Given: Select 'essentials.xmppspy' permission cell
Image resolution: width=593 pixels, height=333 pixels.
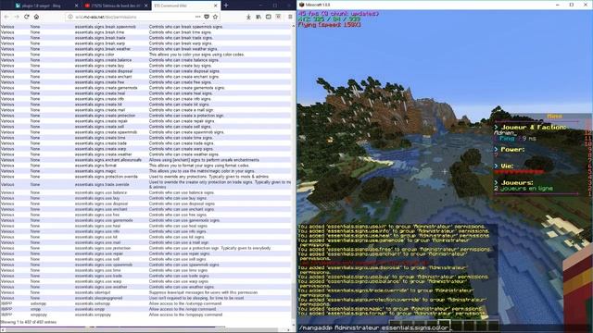Looking at the screenshot, I should (93, 314).
